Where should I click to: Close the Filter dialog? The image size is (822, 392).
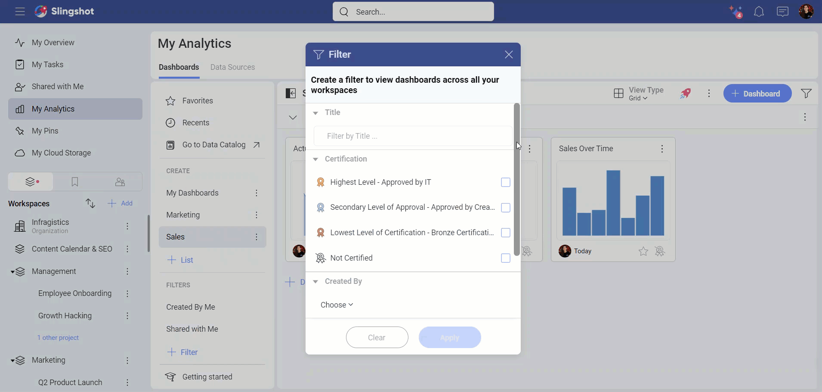click(509, 55)
